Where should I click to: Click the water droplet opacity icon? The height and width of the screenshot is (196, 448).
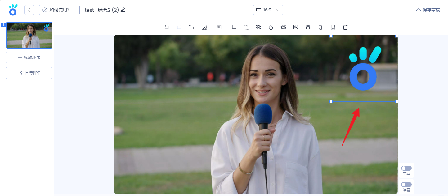tap(271, 27)
